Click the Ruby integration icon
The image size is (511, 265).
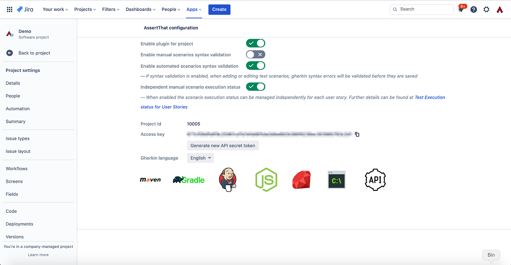point(301,179)
